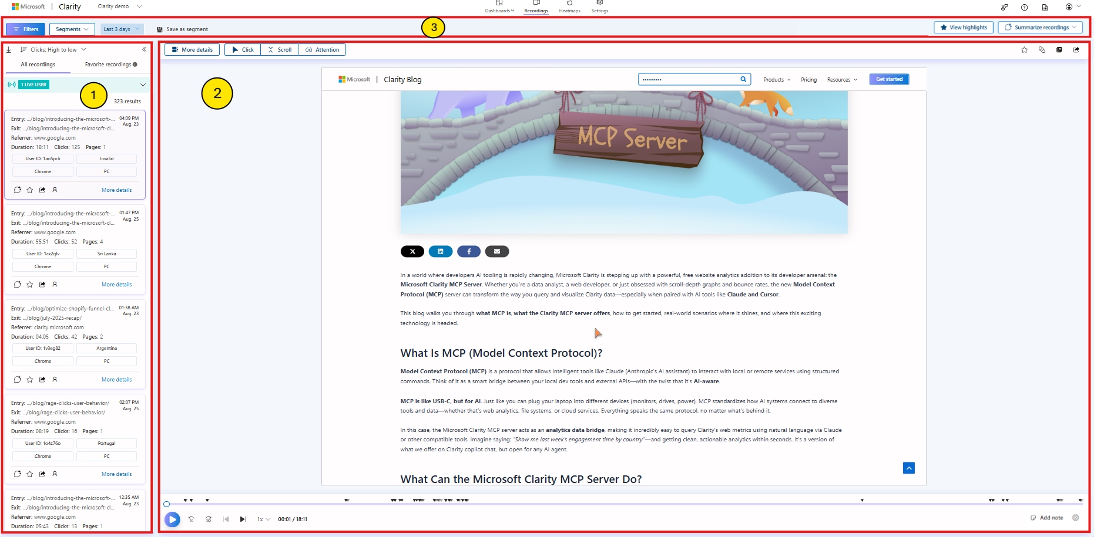This screenshot has height=537, width=1094.
Task: Click Save as segment
Action: (182, 29)
